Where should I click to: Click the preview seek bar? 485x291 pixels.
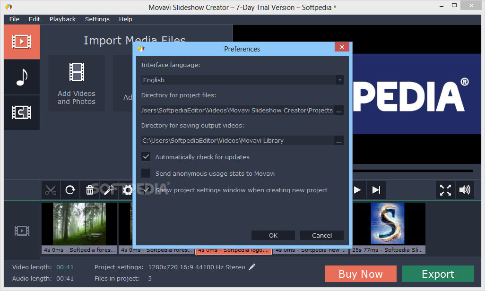413,171
